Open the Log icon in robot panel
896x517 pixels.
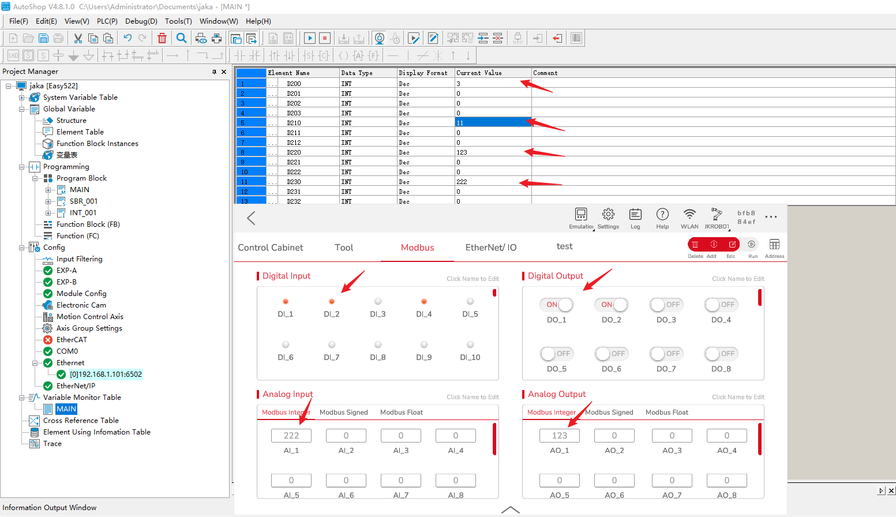point(635,215)
